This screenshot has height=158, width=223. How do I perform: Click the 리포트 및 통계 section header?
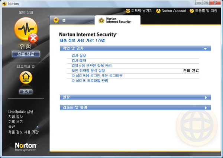point(135,108)
